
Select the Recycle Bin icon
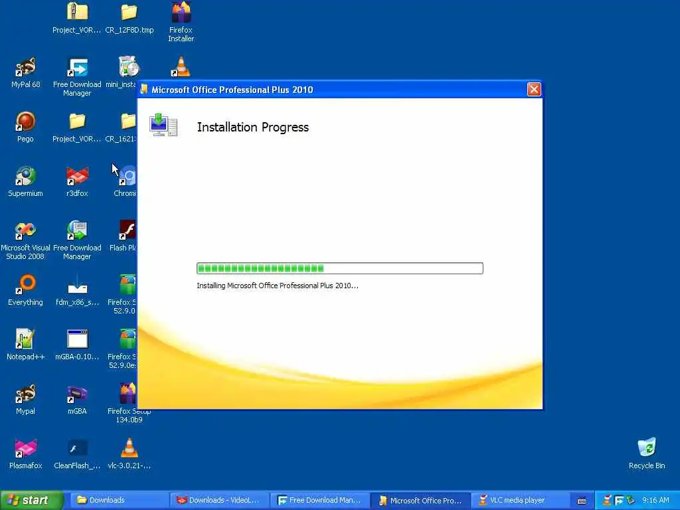coord(647,448)
